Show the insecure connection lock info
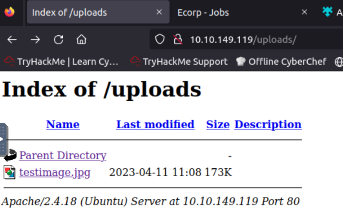The width and height of the screenshot is (343, 220). tap(178, 40)
